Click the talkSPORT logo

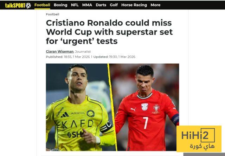(18, 6)
